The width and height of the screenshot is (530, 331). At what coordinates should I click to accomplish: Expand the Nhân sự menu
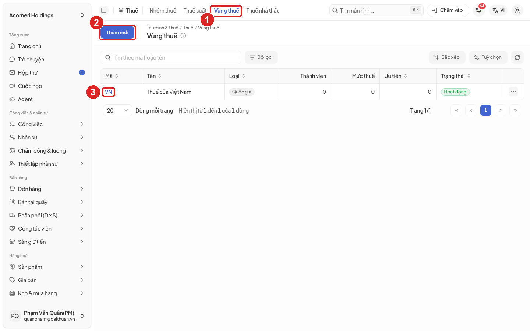click(47, 138)
